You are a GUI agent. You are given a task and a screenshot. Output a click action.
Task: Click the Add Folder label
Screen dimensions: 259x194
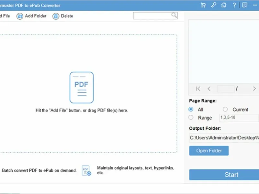click(x=36, y=16)
